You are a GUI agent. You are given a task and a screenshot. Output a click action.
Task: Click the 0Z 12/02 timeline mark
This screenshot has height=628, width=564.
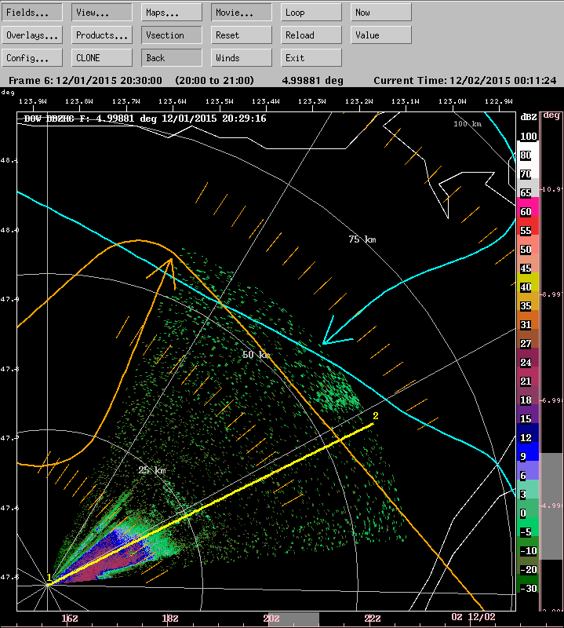[473, 617]
